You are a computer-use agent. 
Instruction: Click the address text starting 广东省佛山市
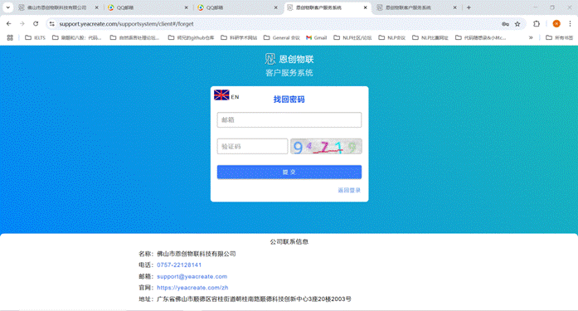254,299
